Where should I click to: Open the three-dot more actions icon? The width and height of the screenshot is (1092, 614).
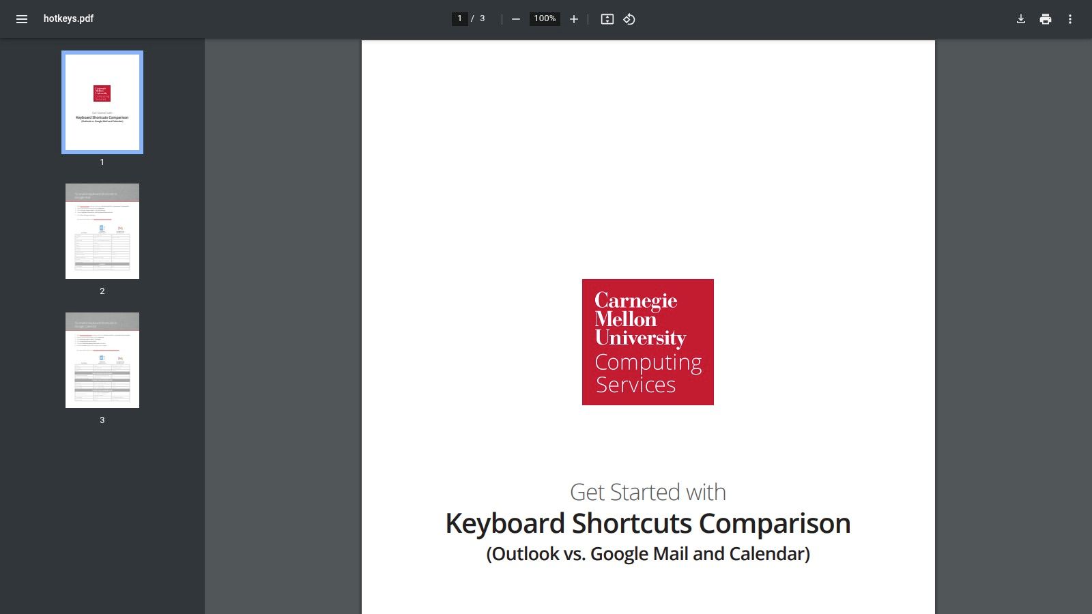click(1070, 19)
